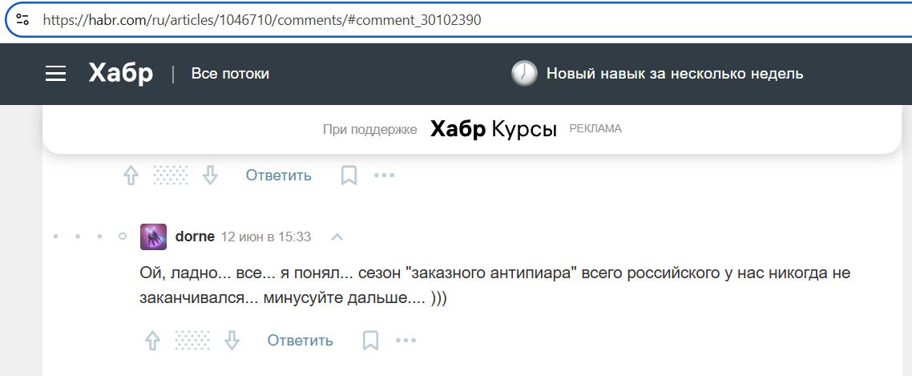Click the clock icon in header banner

click(x=524, y=74)
